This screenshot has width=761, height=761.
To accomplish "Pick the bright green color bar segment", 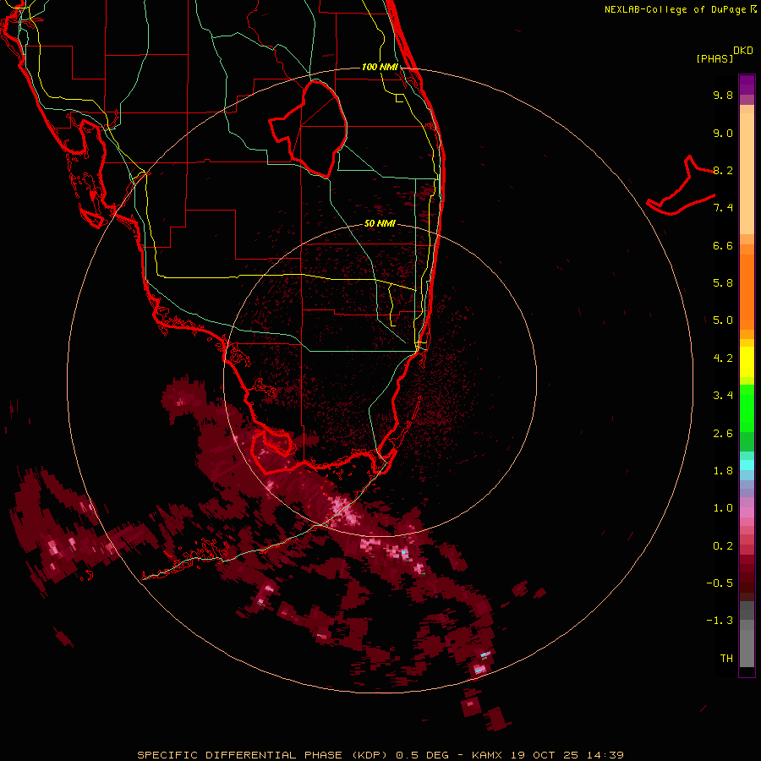I will tap(747, 408).
